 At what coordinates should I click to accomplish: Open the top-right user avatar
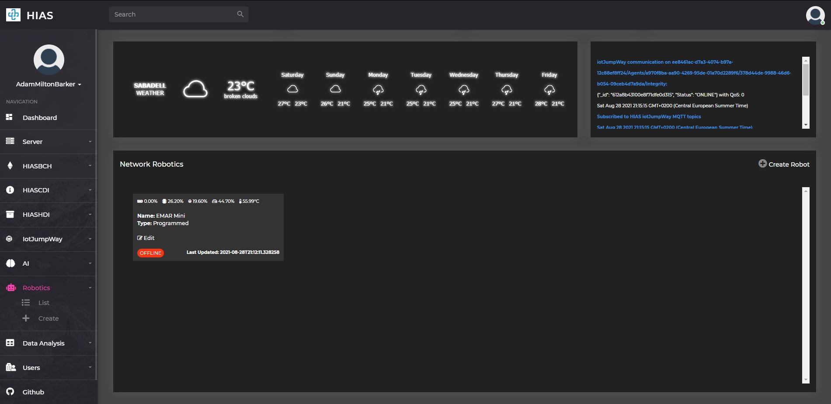[x=815, y=15]
